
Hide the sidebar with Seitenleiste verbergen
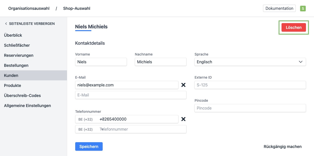click(x=30, y=24)
